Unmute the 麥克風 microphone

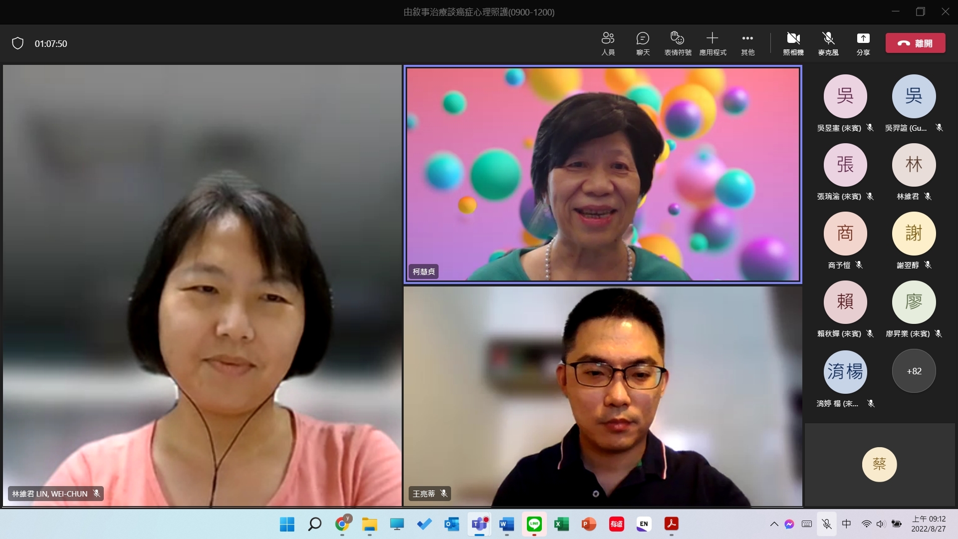[x=828, y=43]
